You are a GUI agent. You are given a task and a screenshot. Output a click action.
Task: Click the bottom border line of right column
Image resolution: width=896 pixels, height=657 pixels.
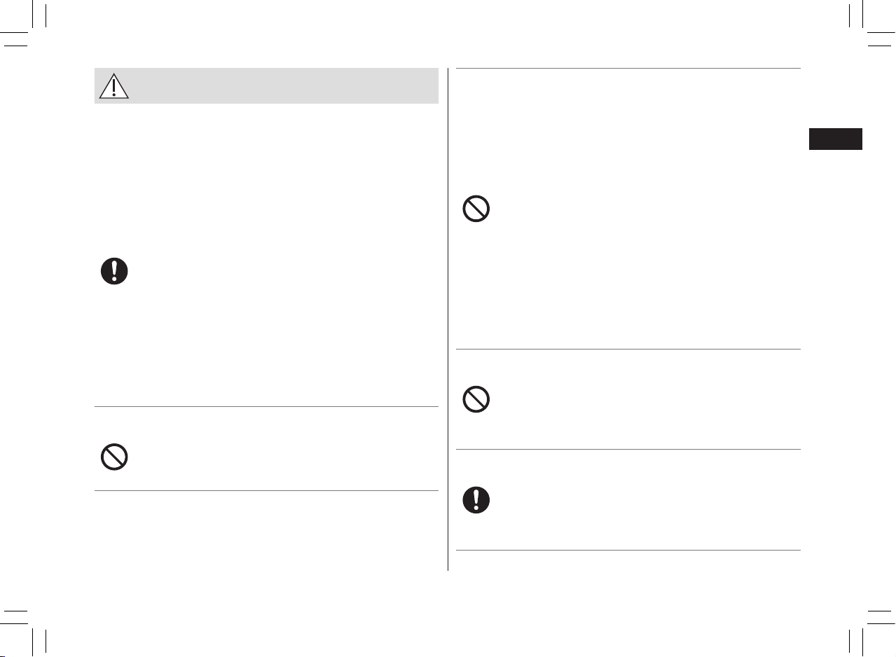coord(628,550)
